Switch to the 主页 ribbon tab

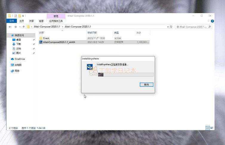(x=21, y=21)
